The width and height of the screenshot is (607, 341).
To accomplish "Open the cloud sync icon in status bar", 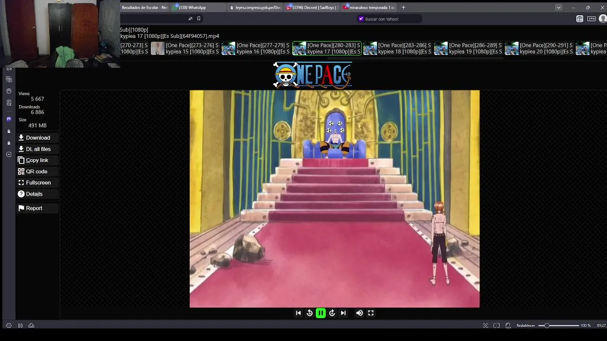I will [x=31, y=326].
